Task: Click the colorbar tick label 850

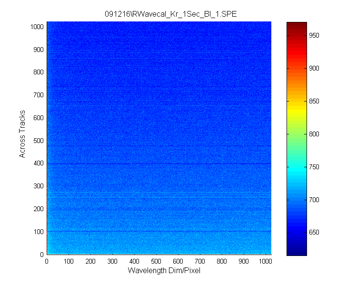Action: coord(314,101)
